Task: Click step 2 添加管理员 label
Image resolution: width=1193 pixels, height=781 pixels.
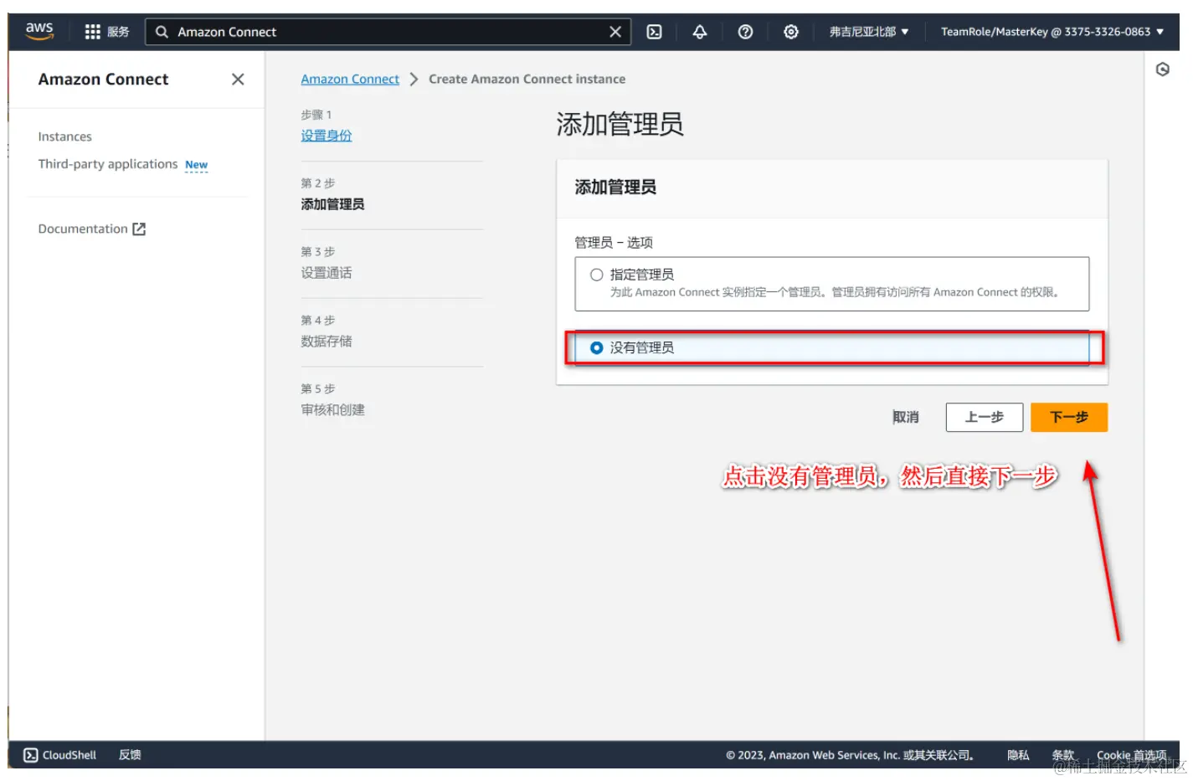Action: [333, 204]
